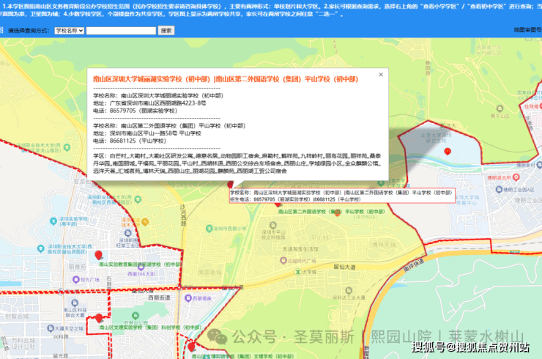
Task: Click the address 平山一路58号 平山学校
Action: point(155,133)
